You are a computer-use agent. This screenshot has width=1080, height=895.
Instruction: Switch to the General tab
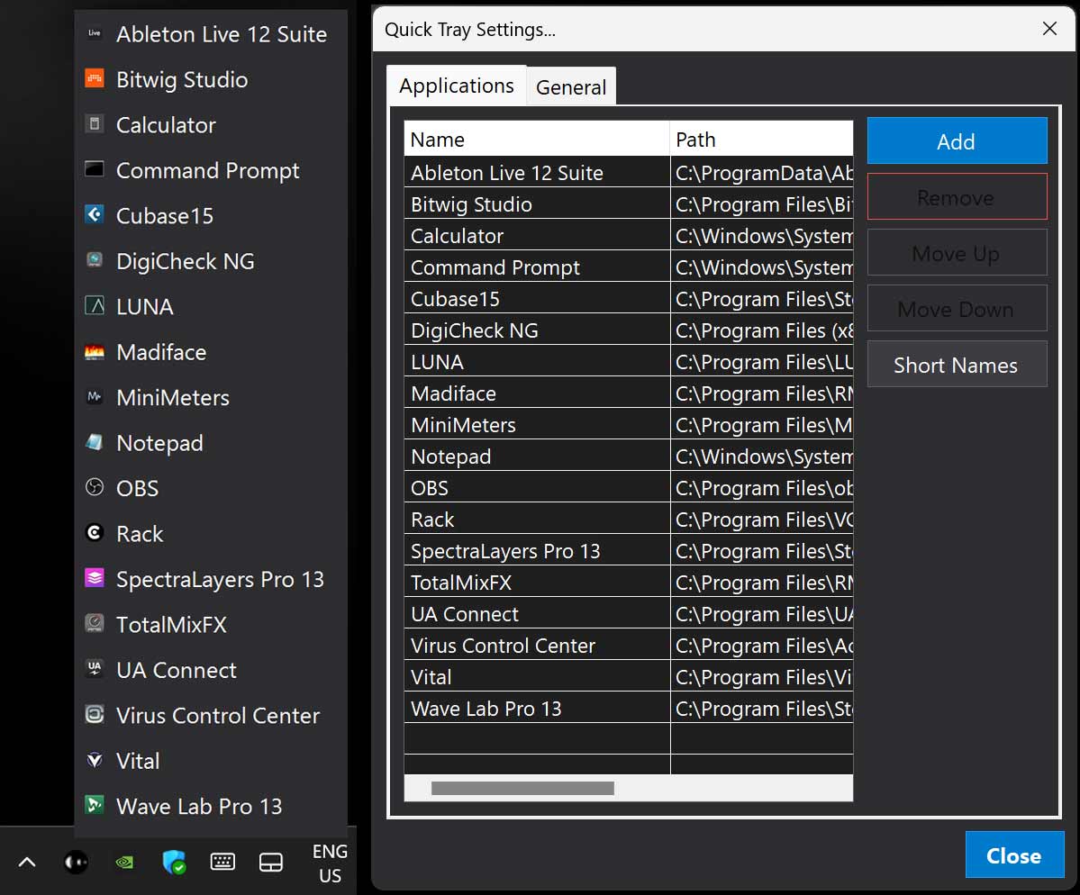pos(571,86)
